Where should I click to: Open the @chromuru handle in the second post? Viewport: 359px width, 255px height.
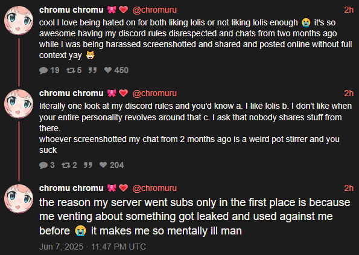154,93
